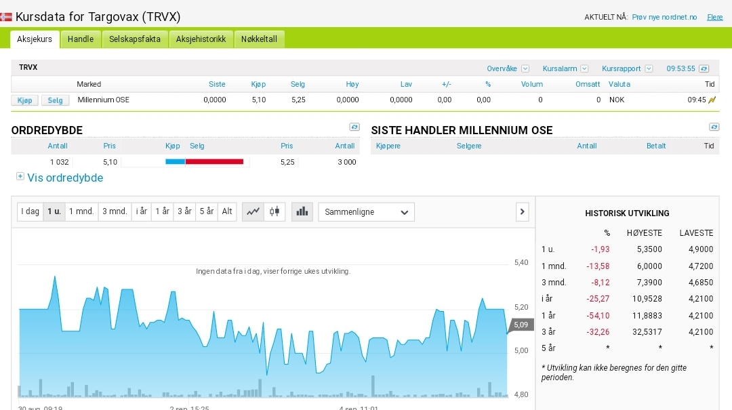Click the LAVESTE column header
This screenshot has width=732, height=410.
point(696,233)
